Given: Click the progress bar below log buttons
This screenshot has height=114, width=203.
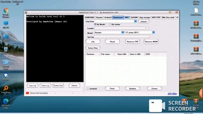Looking at the screenshot, I should (54, 90).
